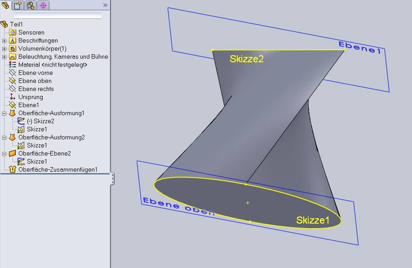412x268 pixels.
Task: Select the Sensoren folder icon
Action: pos(13,33)
